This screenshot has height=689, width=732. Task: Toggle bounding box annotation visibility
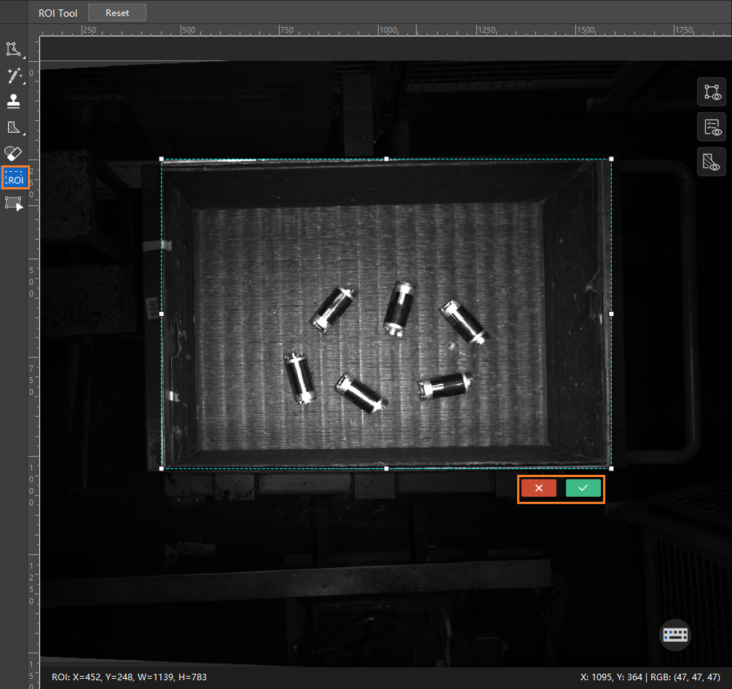point(712,92)
